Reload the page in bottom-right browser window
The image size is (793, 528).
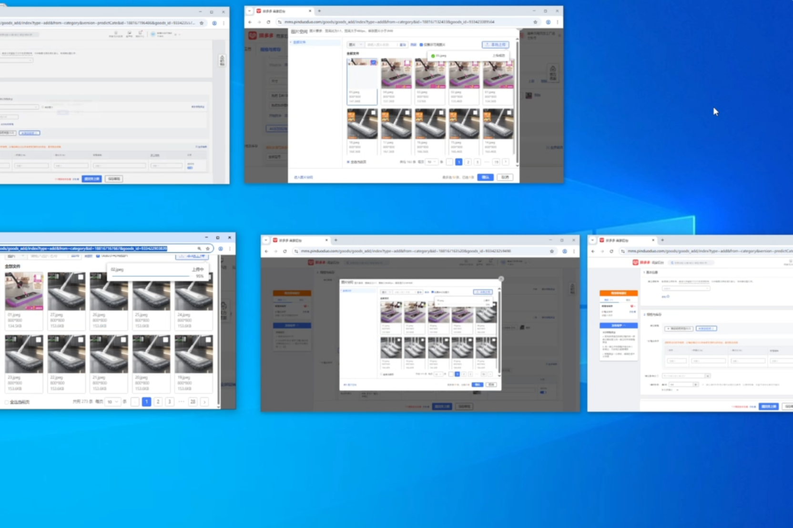611,251
